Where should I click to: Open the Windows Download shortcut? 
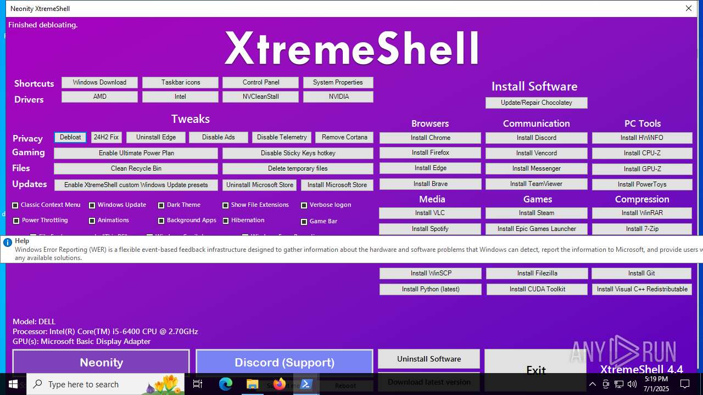tap(99, 82)
